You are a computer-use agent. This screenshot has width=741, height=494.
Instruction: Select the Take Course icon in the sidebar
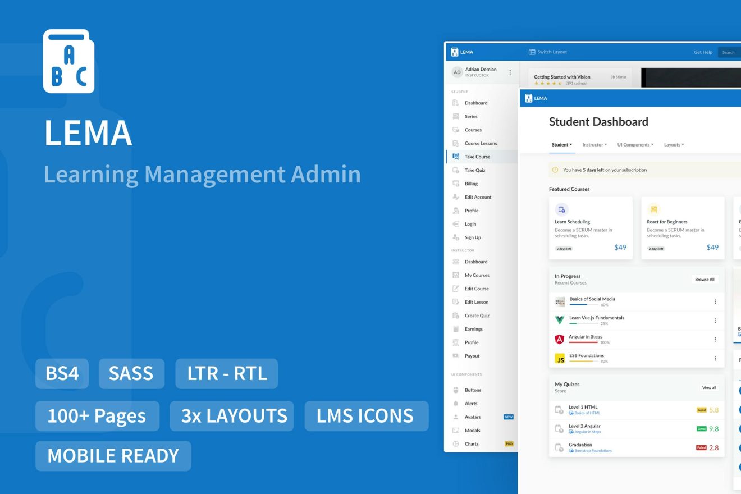pos(456,157)
